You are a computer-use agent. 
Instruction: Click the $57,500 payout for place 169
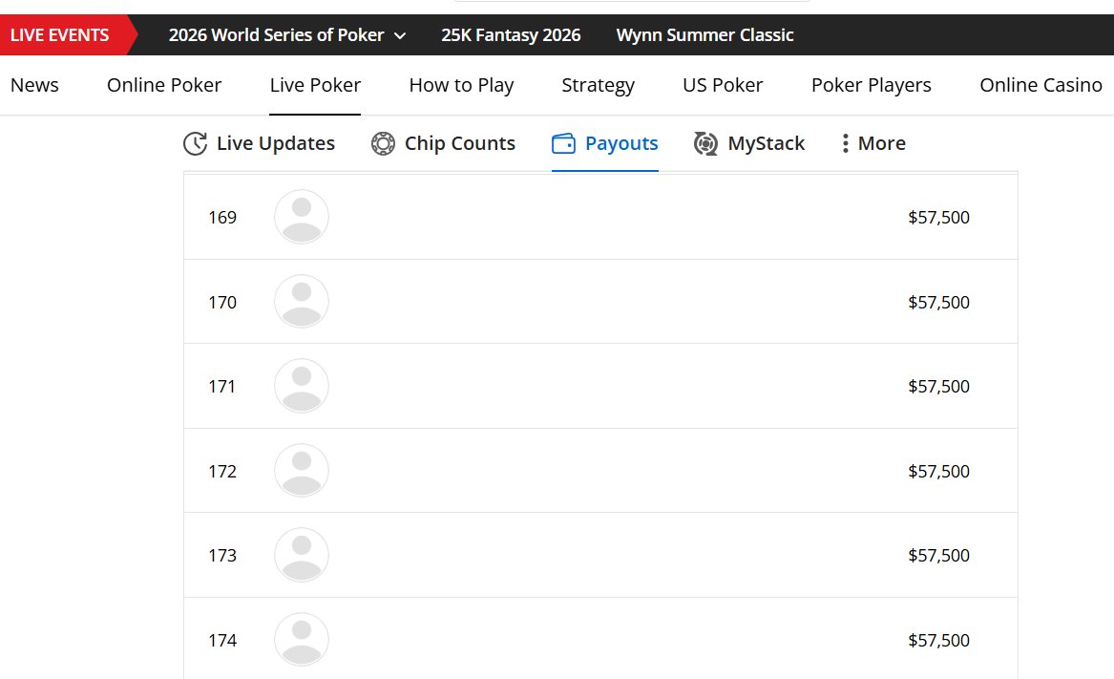pyautogui.click(x=938, y=218)
